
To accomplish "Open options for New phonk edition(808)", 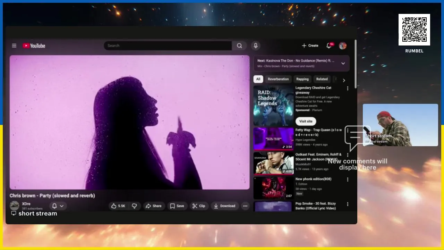I will [348, 180].
